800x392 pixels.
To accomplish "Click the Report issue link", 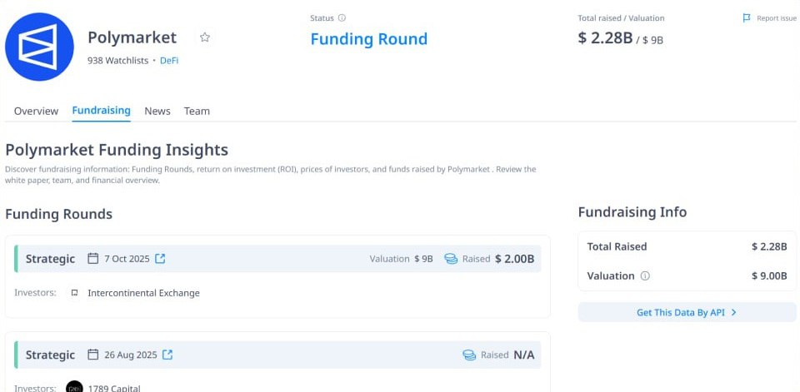I will pos(776,18).
